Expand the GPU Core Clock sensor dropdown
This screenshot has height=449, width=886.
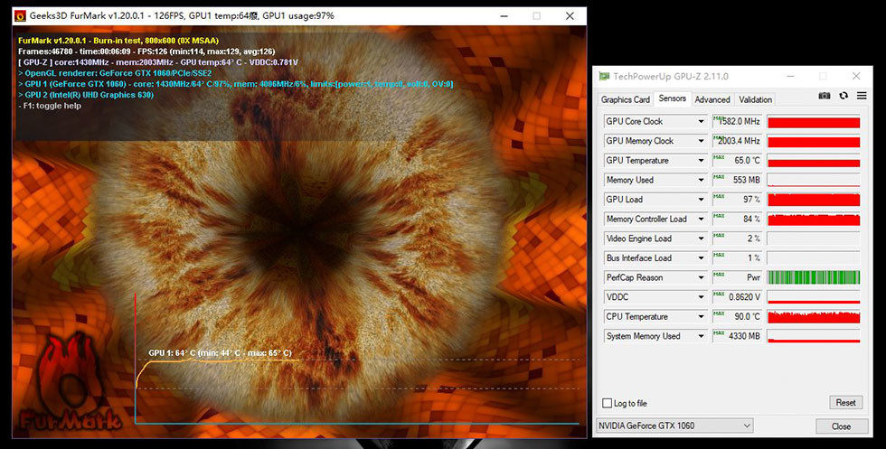click(x=700, y=121)
